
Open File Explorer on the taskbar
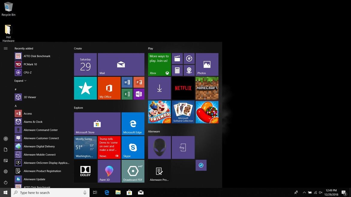point(118,192)
